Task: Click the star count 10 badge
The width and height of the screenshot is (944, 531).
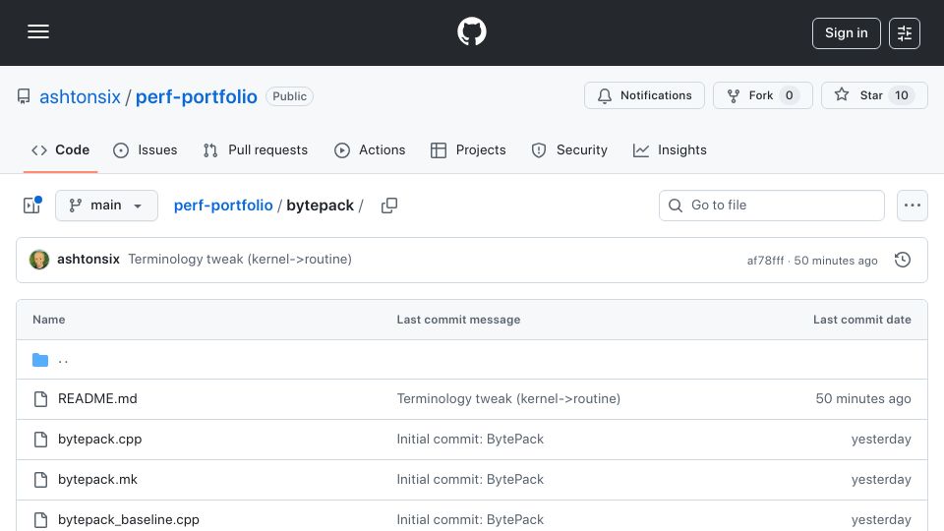Action: click(902, 95)
